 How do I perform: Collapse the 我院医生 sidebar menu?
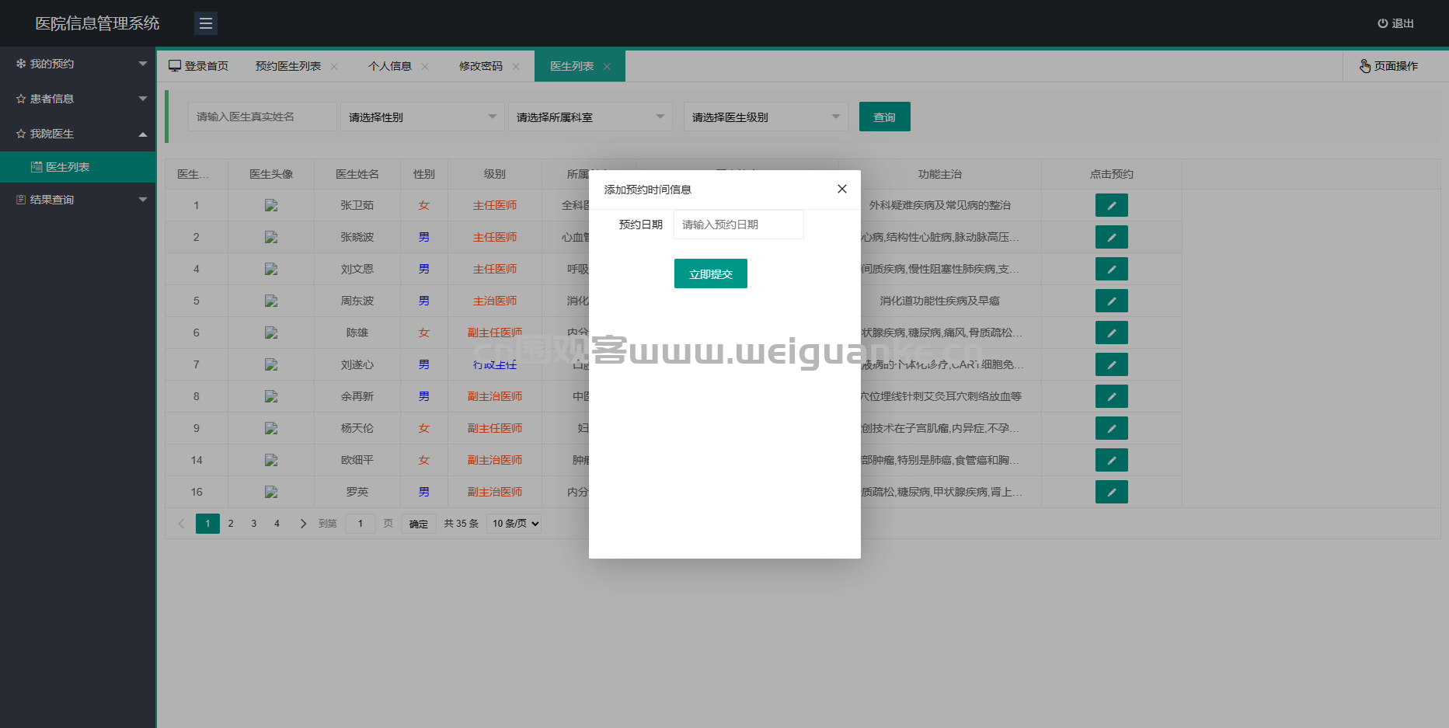78,134
